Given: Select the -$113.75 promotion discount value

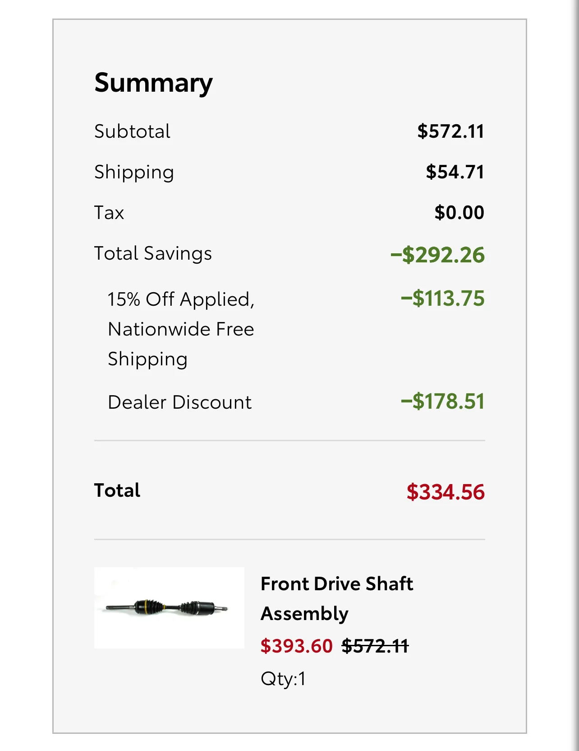Looking at the screenshot, I should tap(442, 299).
